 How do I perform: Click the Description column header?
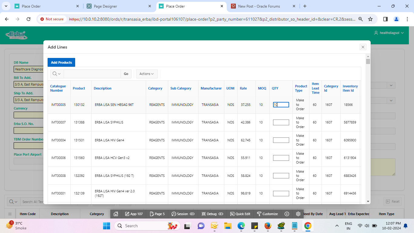pos(102,88)
